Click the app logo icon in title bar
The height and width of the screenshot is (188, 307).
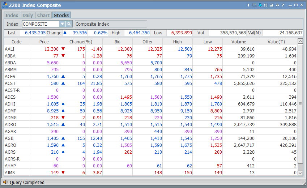[4, 5]
